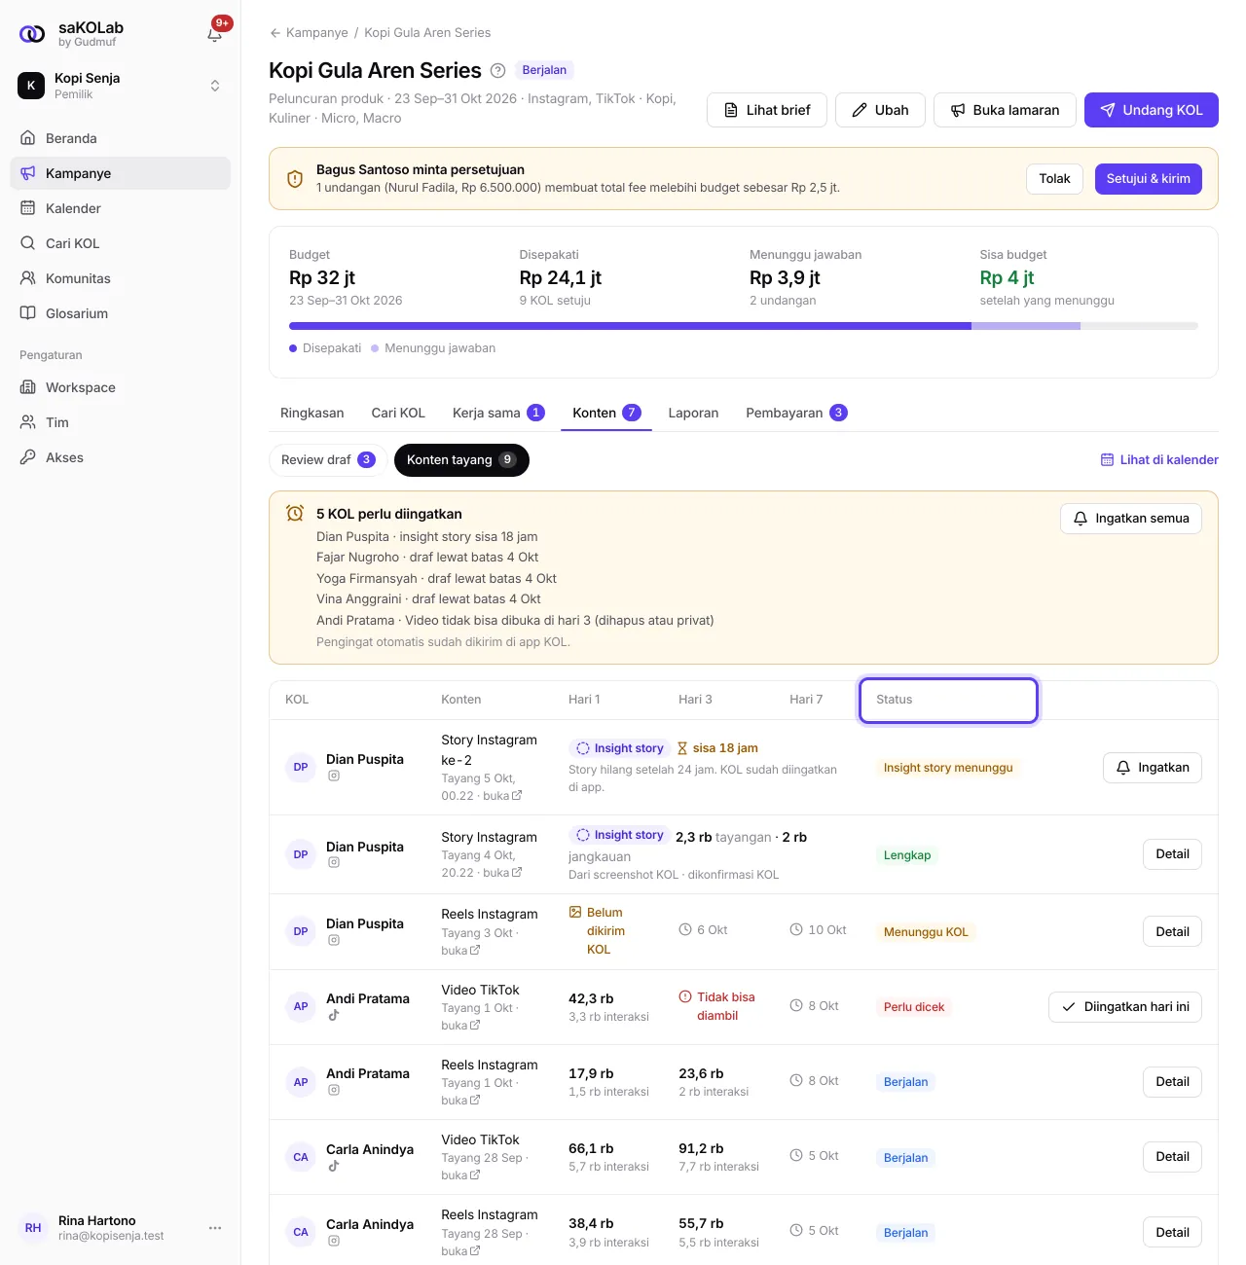Open Kampanye in the sidebar
The height and width of the screenshot is (1265, 1246).
pyautogui.click(x=120, y=173)
